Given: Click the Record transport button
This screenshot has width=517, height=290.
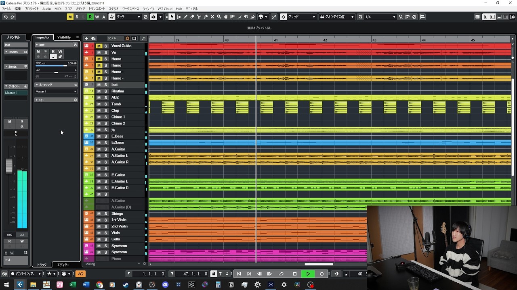Looking at the screenshot, I should point(322,274).
